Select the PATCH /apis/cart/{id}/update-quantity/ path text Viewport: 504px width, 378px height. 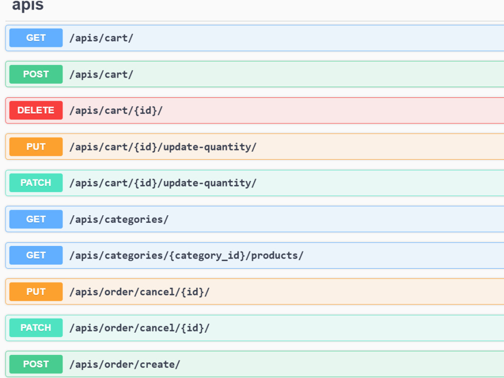pyautogui.click(x=163, y=183)
